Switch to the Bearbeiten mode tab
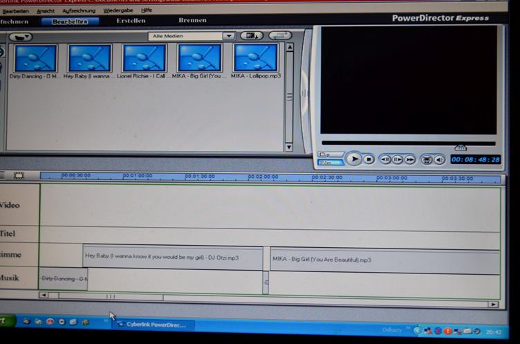Screen dimensions: 520x344 coord(70,21)
